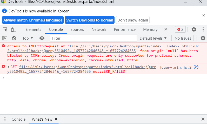This screenshot has height=124, width=207.
Task: Open the drawer three-dot menu
Action: (5, 119)
